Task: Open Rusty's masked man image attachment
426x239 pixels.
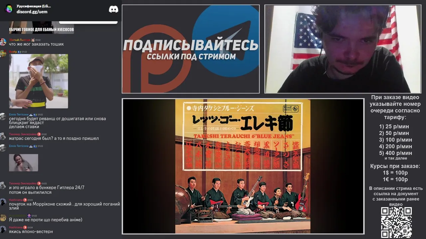Action: tap(39, 81)
